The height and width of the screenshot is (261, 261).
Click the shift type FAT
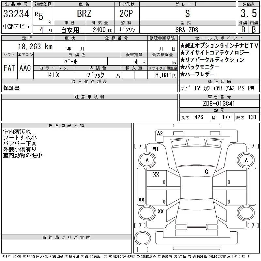(9, 68)
